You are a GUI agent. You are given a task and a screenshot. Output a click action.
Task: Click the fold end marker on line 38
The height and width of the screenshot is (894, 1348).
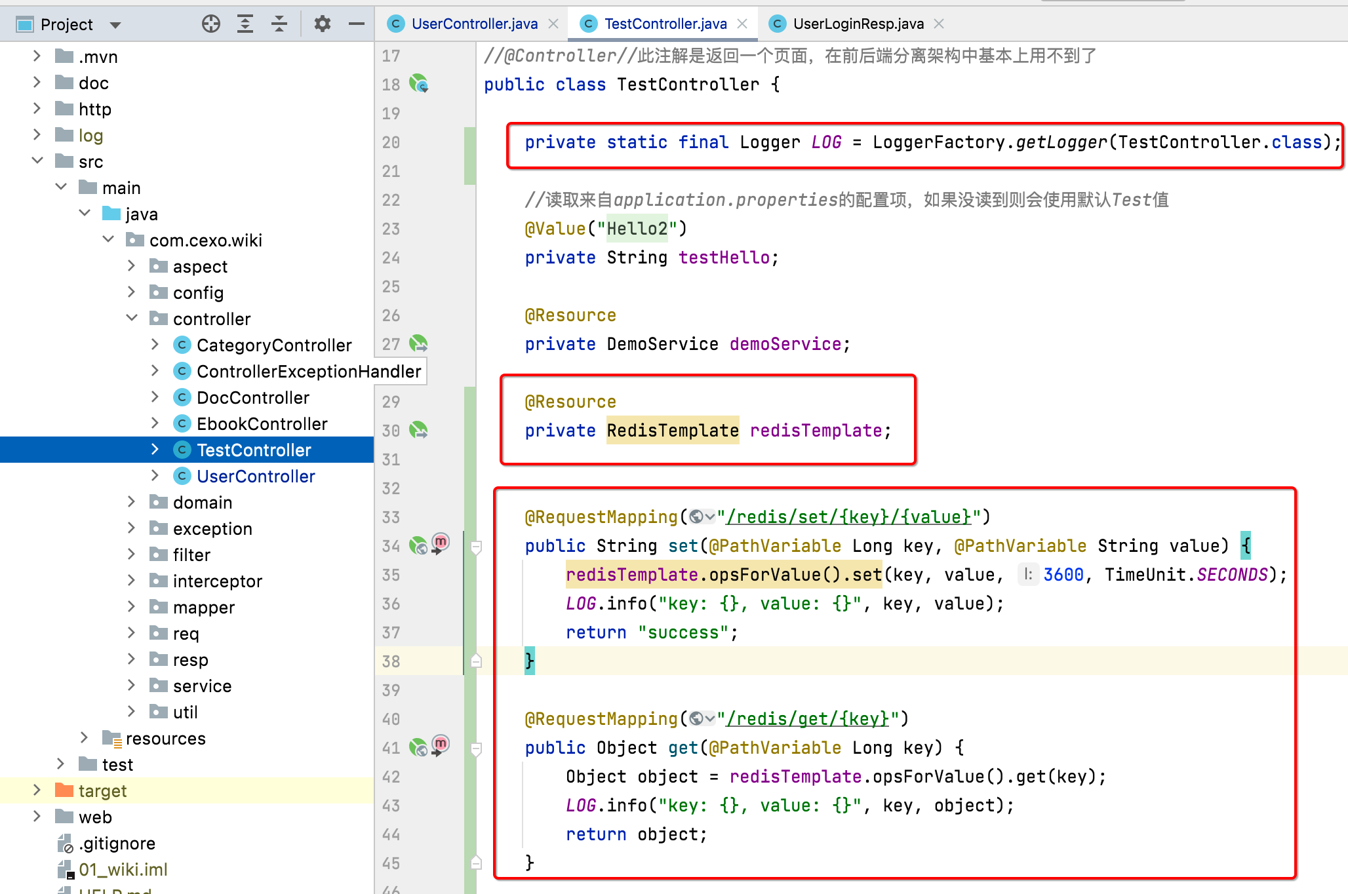[477, 661]
